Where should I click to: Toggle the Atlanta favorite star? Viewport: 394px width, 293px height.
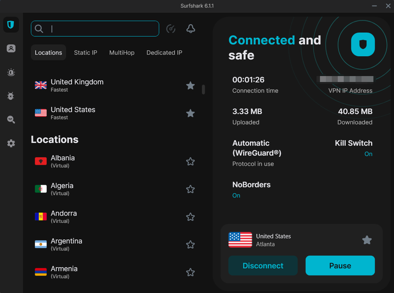(x=367, y=240)
